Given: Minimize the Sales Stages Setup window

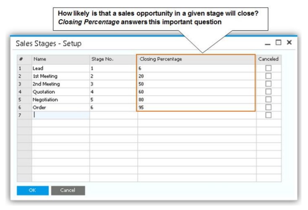Looking at the screenshot, I should [x=268, y=43].
